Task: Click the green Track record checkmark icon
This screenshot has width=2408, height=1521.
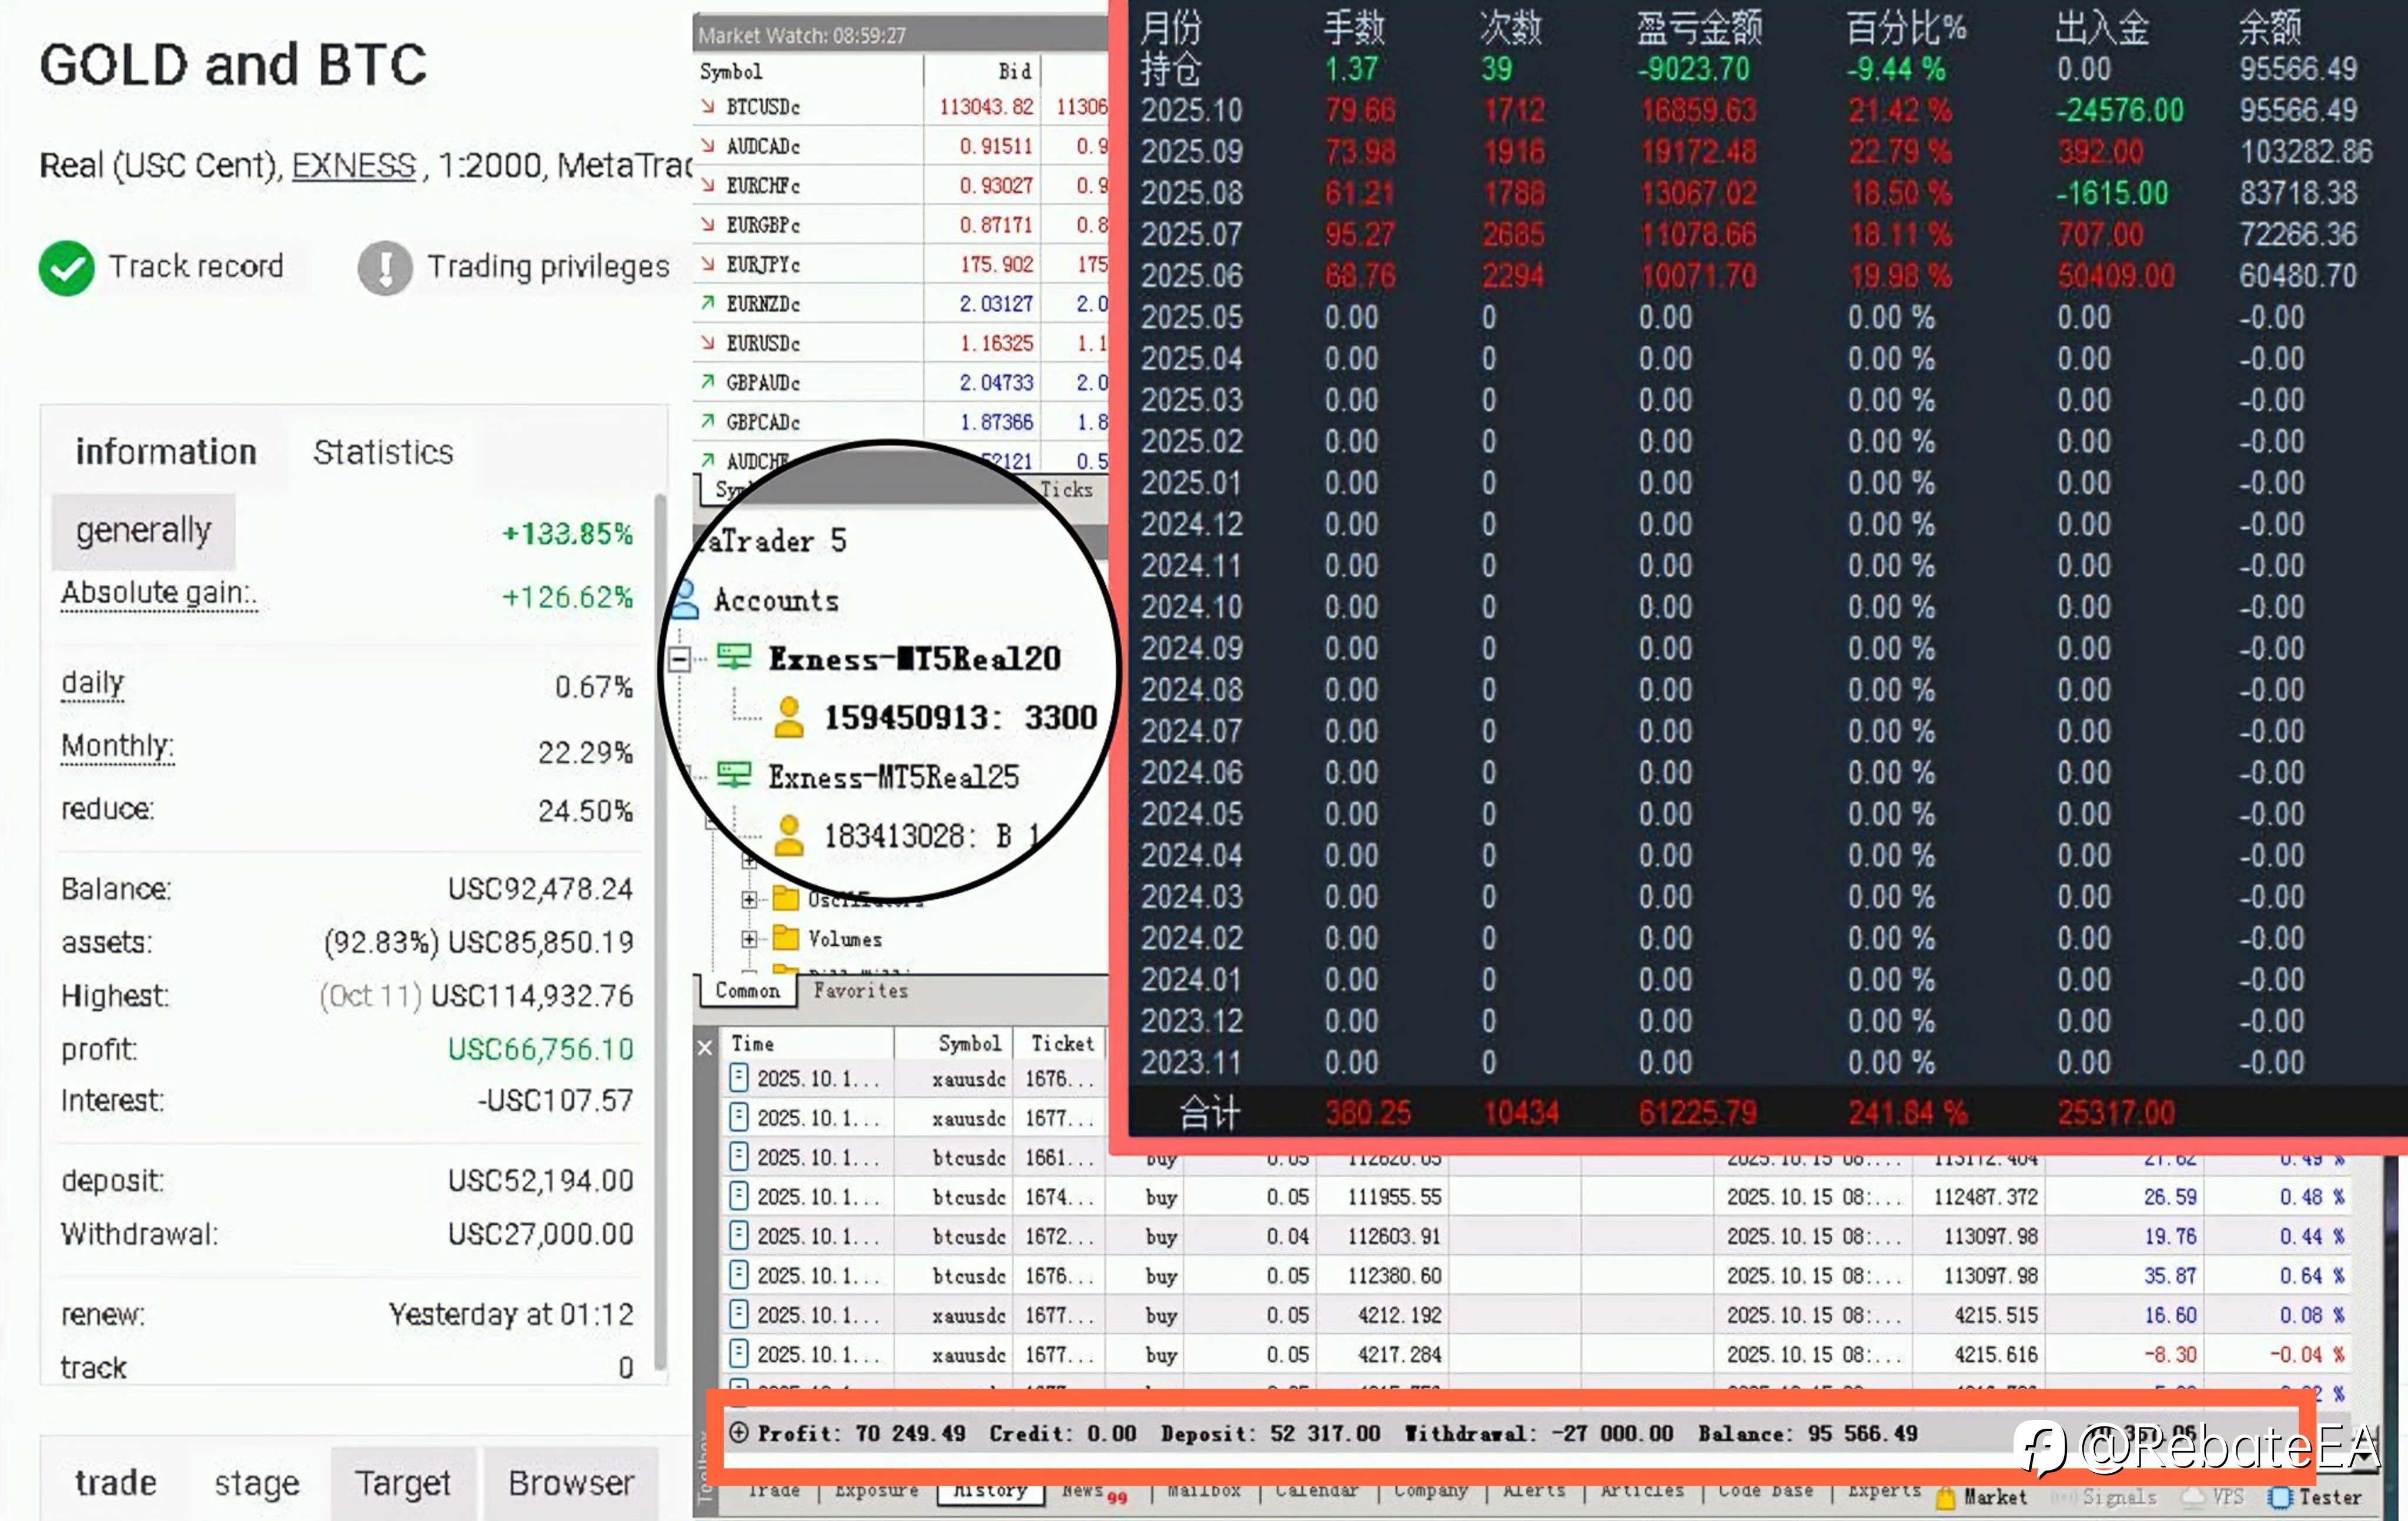Action: tap(66, 268)
